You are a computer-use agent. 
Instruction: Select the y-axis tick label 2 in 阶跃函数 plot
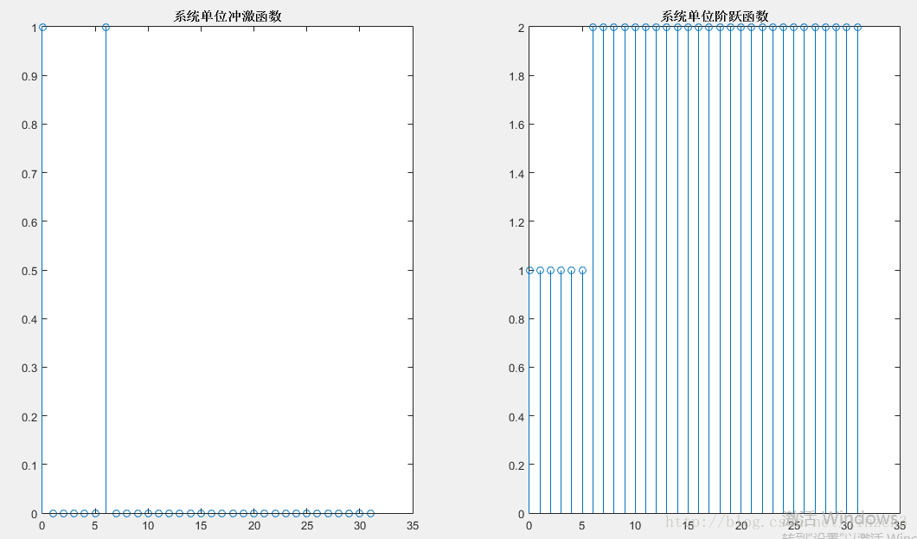(x=522, y=28)
